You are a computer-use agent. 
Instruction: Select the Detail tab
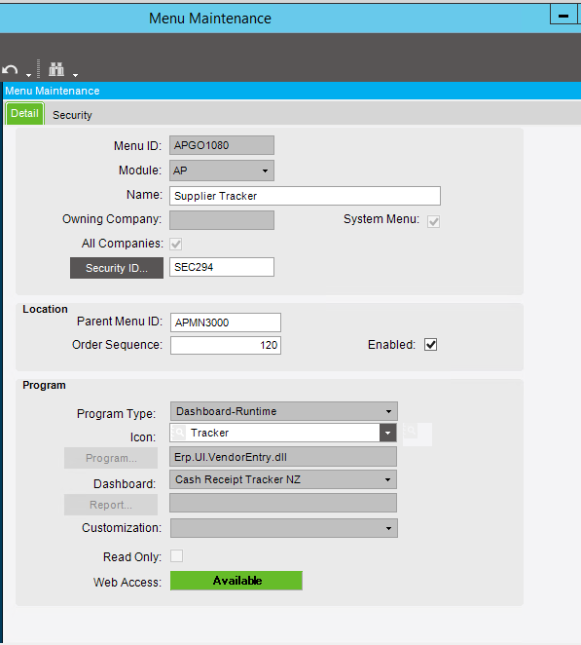pyautogui.click(x=24, y=113)
